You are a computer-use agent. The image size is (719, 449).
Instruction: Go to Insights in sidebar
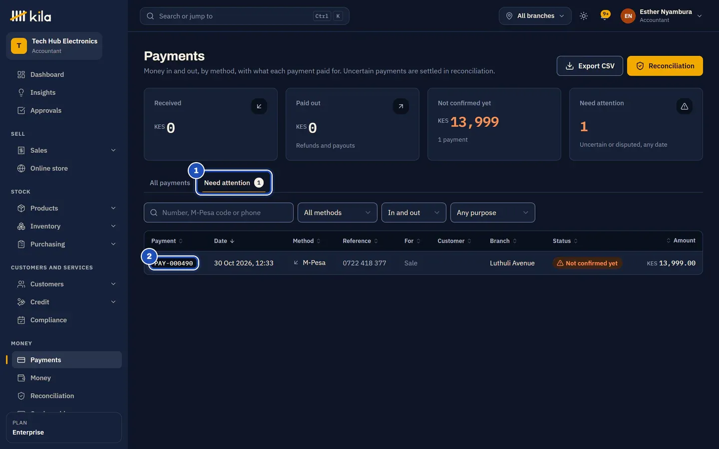[x=67, y=92]
